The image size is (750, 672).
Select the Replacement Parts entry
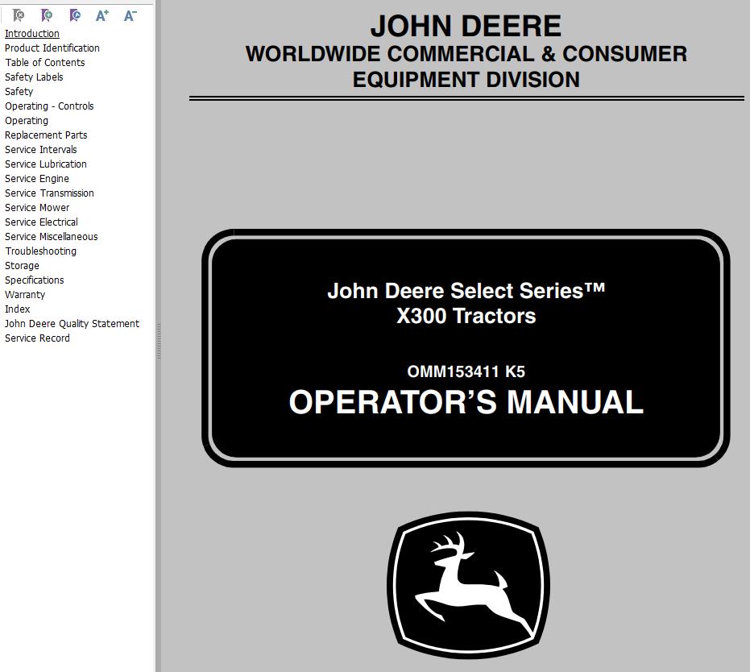click(45, 135)
